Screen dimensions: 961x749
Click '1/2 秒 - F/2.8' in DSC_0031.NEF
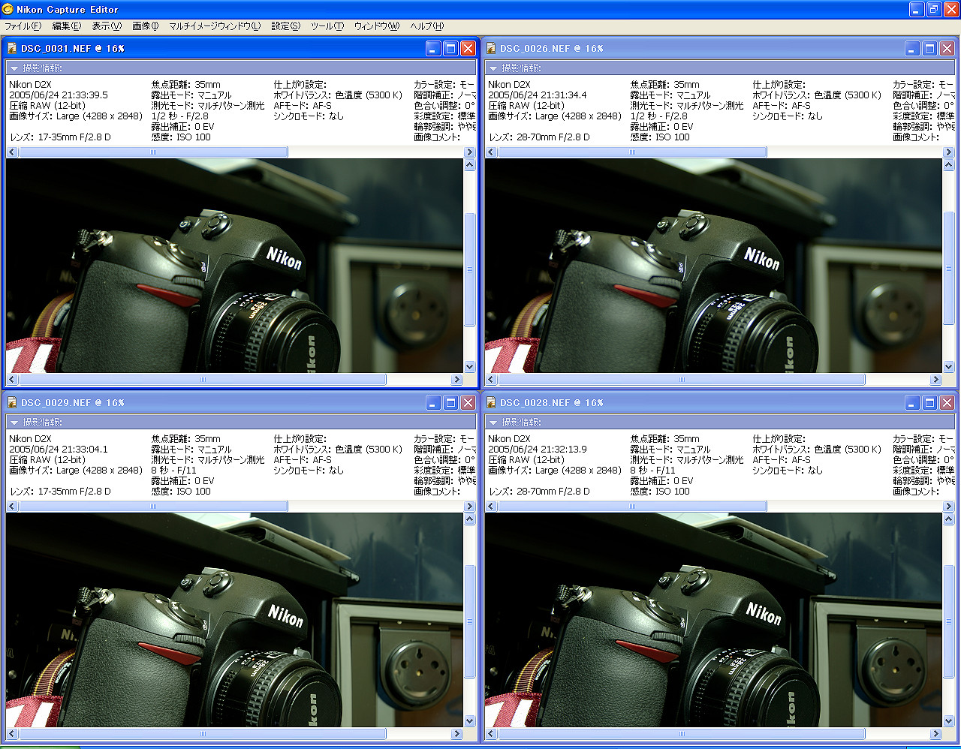click(x=180, y=116)
